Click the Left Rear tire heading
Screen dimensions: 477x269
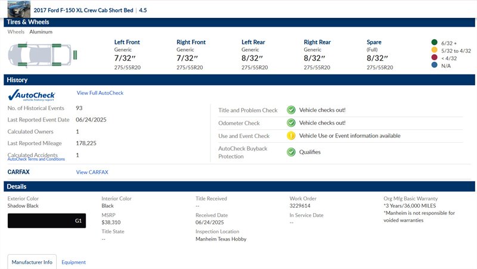pyautogui.click(x=253, y=42)
